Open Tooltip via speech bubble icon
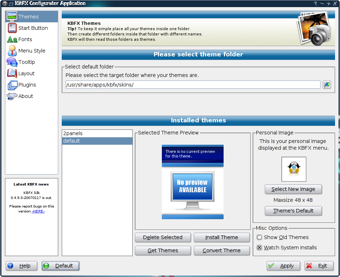This screenshot has width=340, height=277. (12, 62)
